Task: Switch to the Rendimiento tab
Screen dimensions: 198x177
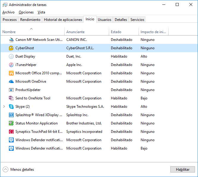Action: [30, 20]
